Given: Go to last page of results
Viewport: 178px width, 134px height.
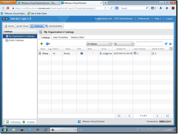Looking at the screenshot, I should point(167,116).
